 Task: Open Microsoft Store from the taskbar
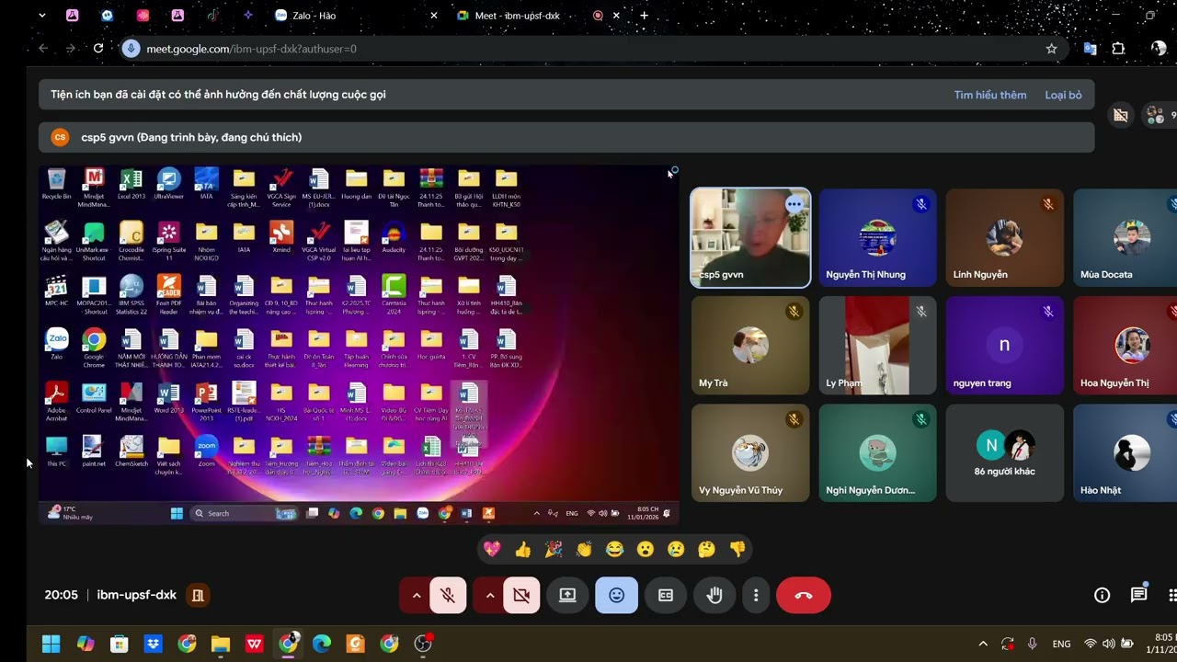[x=120, y=644]
